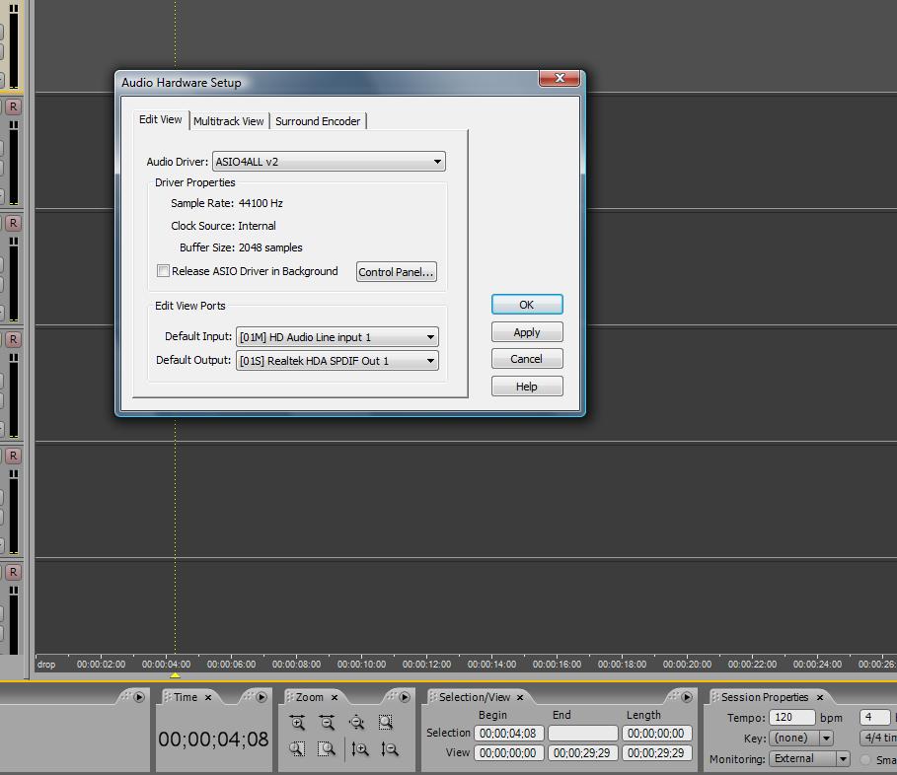
Task: Click the empty Selection End field
Action: click(x=582, y=734)
